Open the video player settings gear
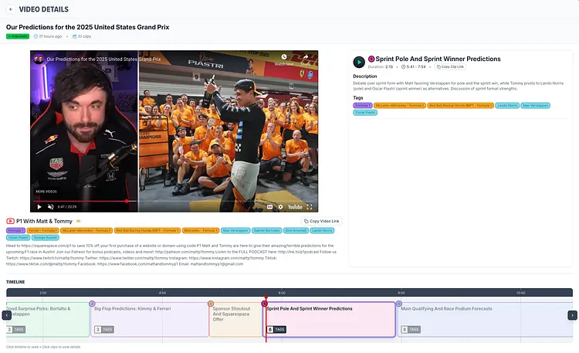 click(x=279, y=207)
